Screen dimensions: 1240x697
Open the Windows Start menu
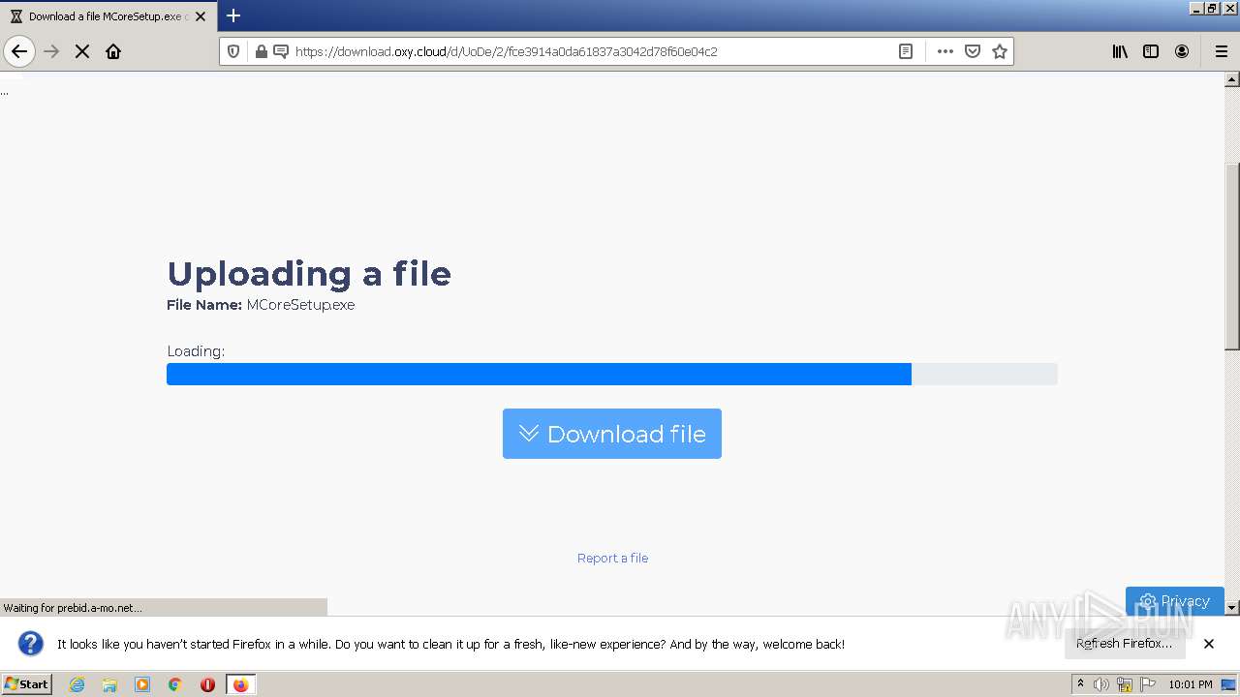pyautogui.click(x=27, y=684)
